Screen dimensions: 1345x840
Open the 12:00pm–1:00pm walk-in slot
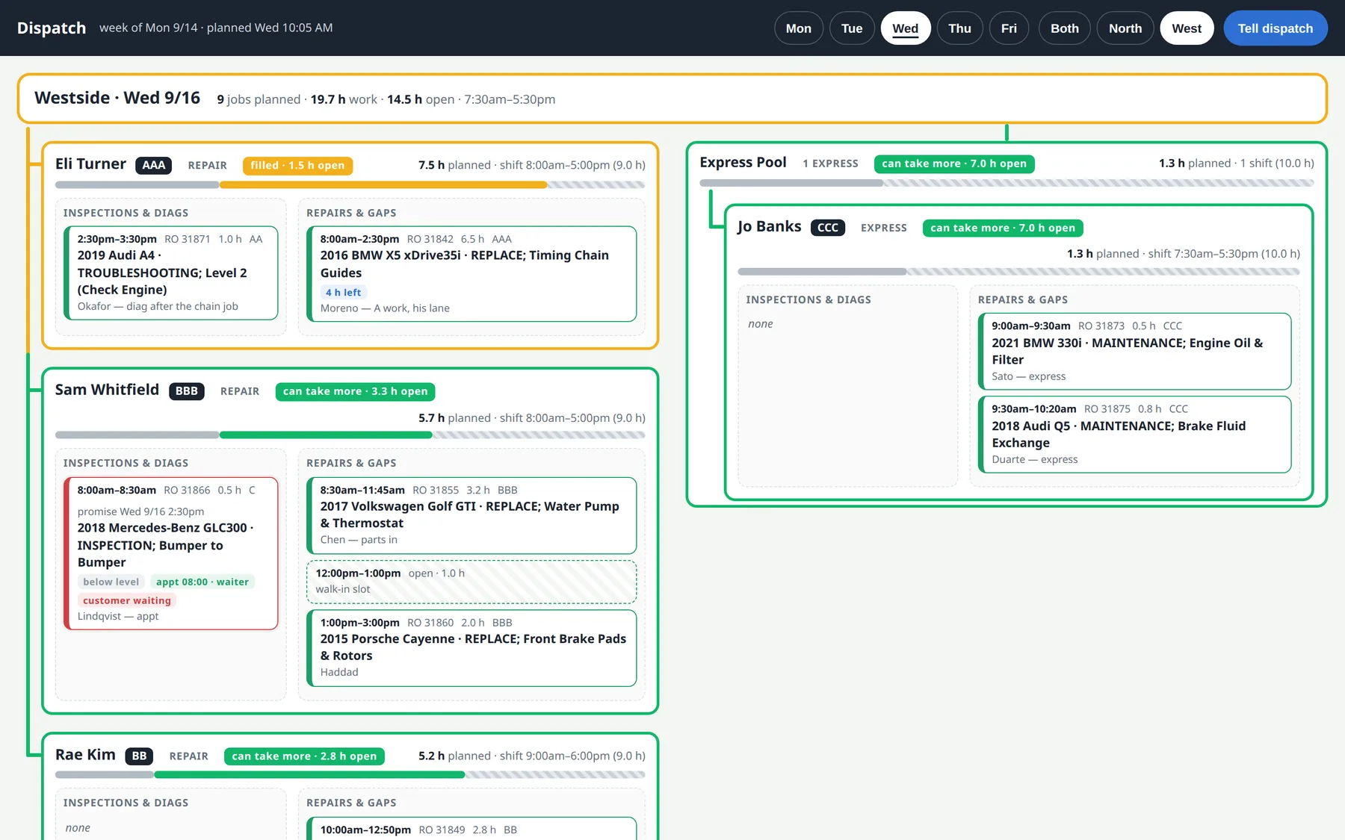(x=471, y=582)
